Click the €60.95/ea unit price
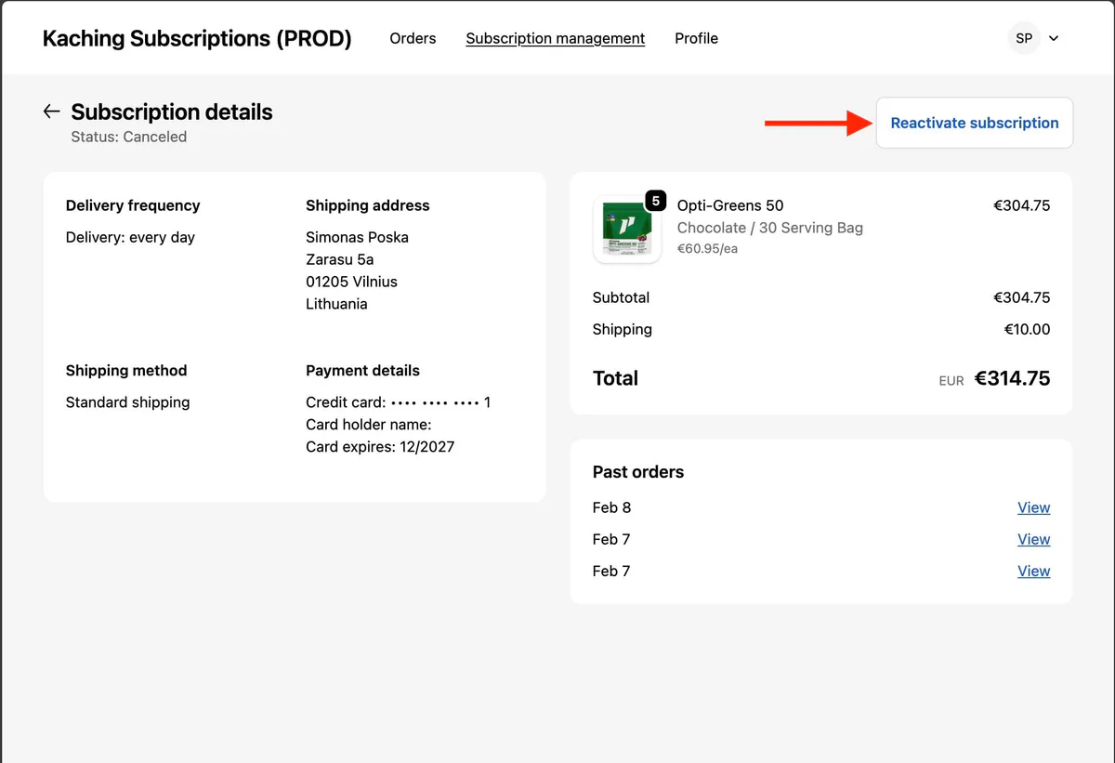 tap(707, 249)
